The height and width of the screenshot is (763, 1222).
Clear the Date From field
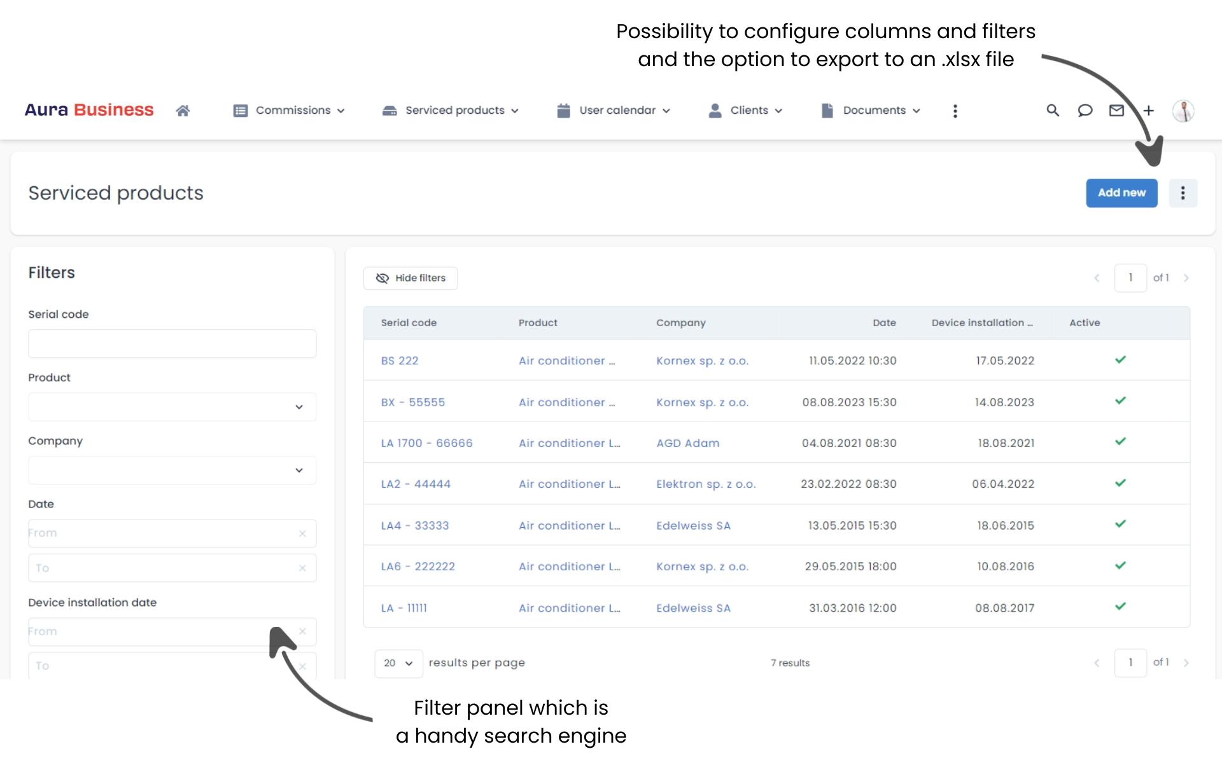point(302,533)
